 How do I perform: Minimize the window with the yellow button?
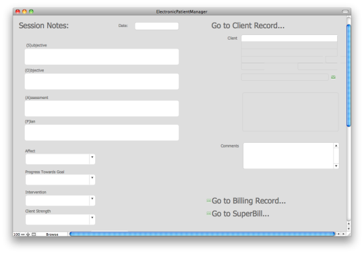coord(24,11)
